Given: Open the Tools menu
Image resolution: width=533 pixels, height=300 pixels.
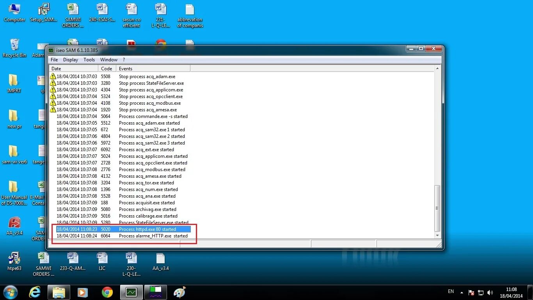Looking at the screenshot, I should click(89, 59).
